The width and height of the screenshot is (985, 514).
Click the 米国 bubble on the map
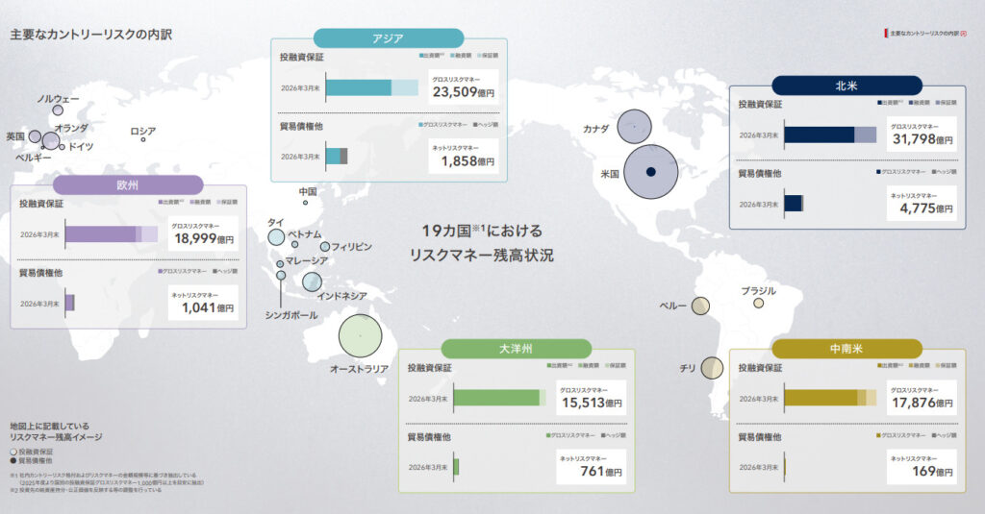click(x=651, y=172)
